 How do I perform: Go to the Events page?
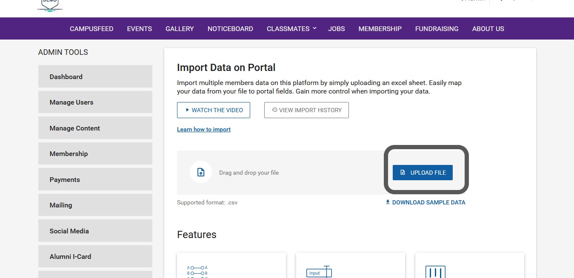139,29
